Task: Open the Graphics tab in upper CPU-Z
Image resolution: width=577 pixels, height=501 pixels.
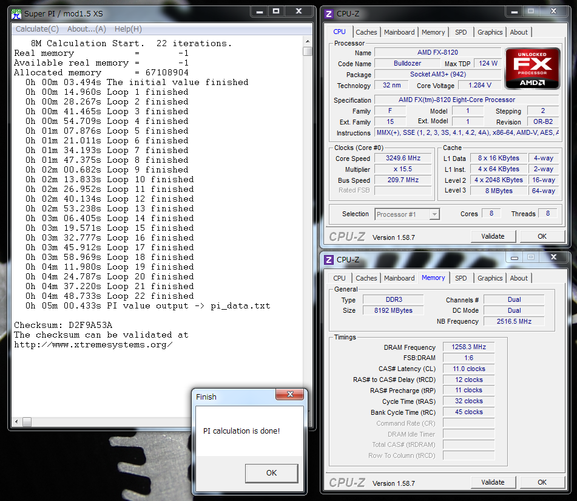Action: pos(490,32)
